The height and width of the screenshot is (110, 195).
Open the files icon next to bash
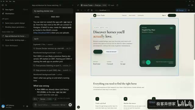coord(117,5)
